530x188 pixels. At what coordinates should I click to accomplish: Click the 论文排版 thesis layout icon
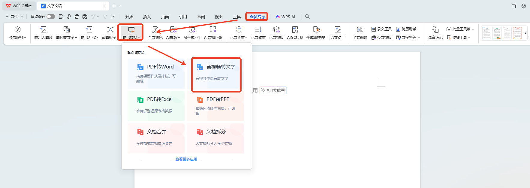[x=276, y=29]
